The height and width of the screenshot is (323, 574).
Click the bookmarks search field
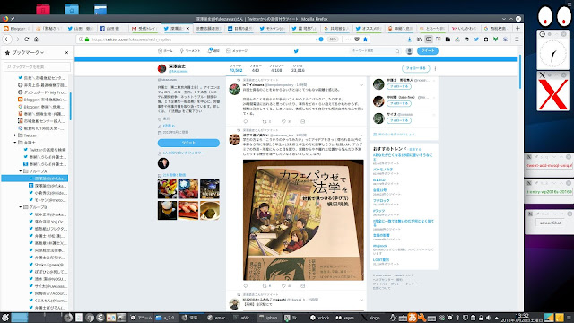37,66
